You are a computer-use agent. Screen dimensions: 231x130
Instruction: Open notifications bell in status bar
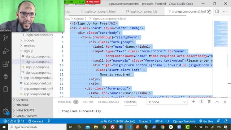(x=226, y=121)
